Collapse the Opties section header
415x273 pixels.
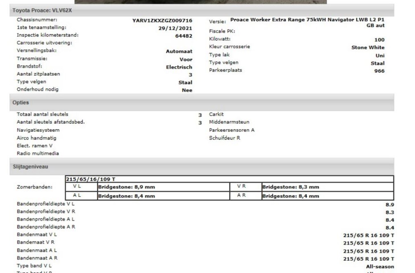coord(20,103)
